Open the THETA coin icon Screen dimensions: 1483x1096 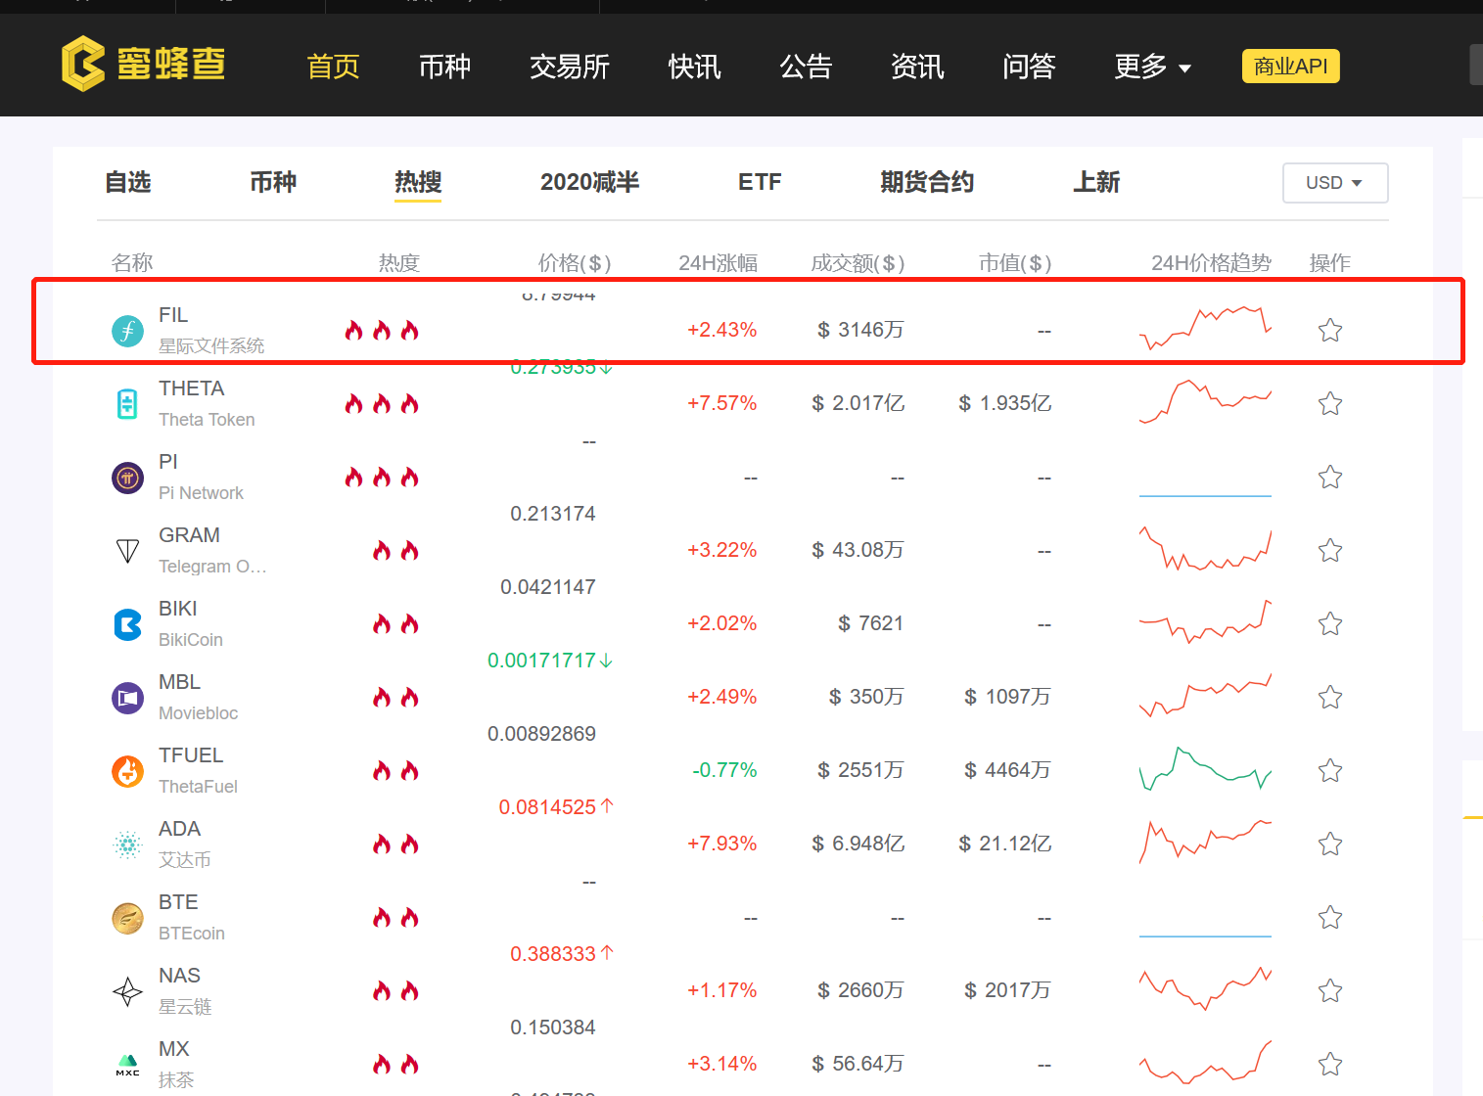point(127,404)
